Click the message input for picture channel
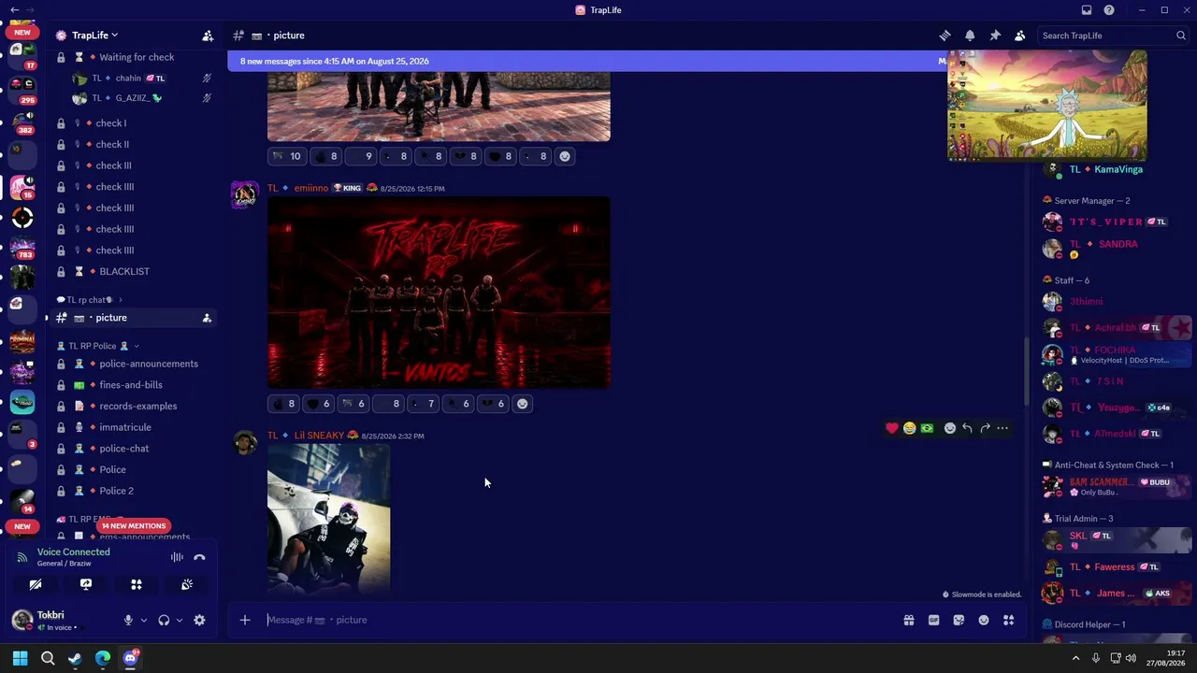 [580, 620]
